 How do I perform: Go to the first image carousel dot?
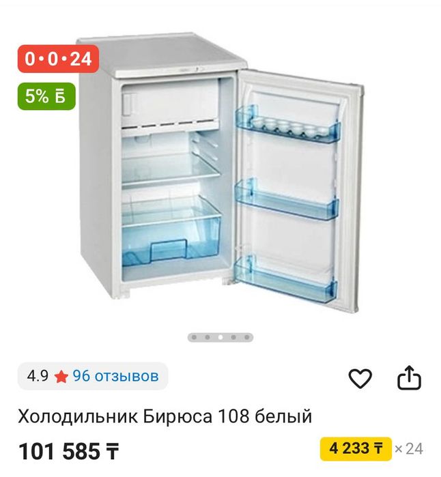click(194, 337)
